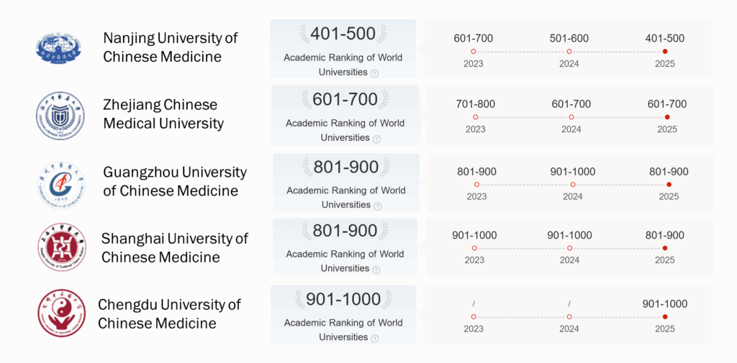Screen dimensions: 737x363
Task: Select the 2025 filled marker for Chengdu
Action: pyautogui.click(x=664, y=317)
